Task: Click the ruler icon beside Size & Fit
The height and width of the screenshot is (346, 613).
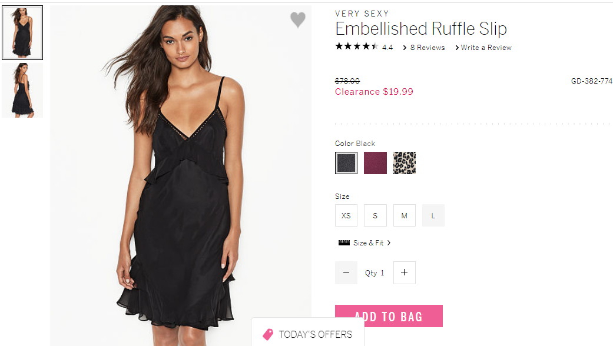Action: [x=344, y=242]
